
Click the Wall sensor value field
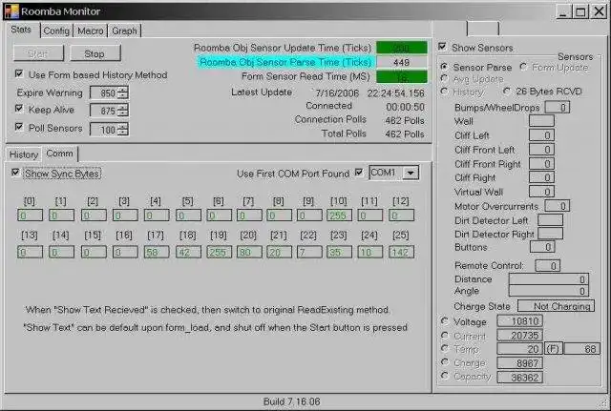[541, 121]
